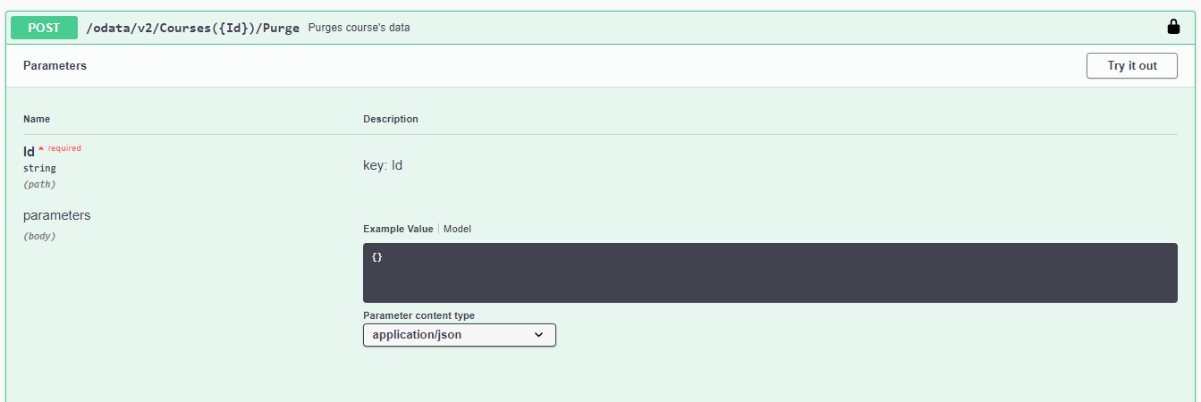Click the red required label
Viewport: 1201px width, 402px height.
coord(64,148)
